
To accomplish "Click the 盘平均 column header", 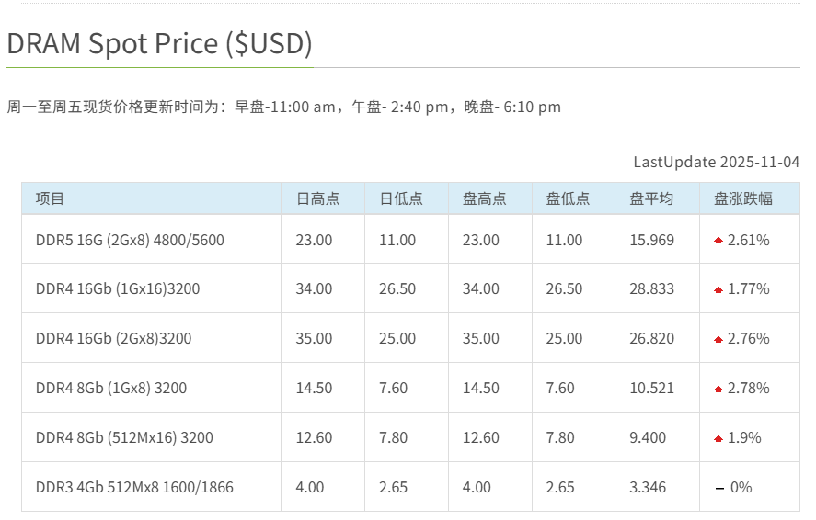I will [x=651, y=198].
